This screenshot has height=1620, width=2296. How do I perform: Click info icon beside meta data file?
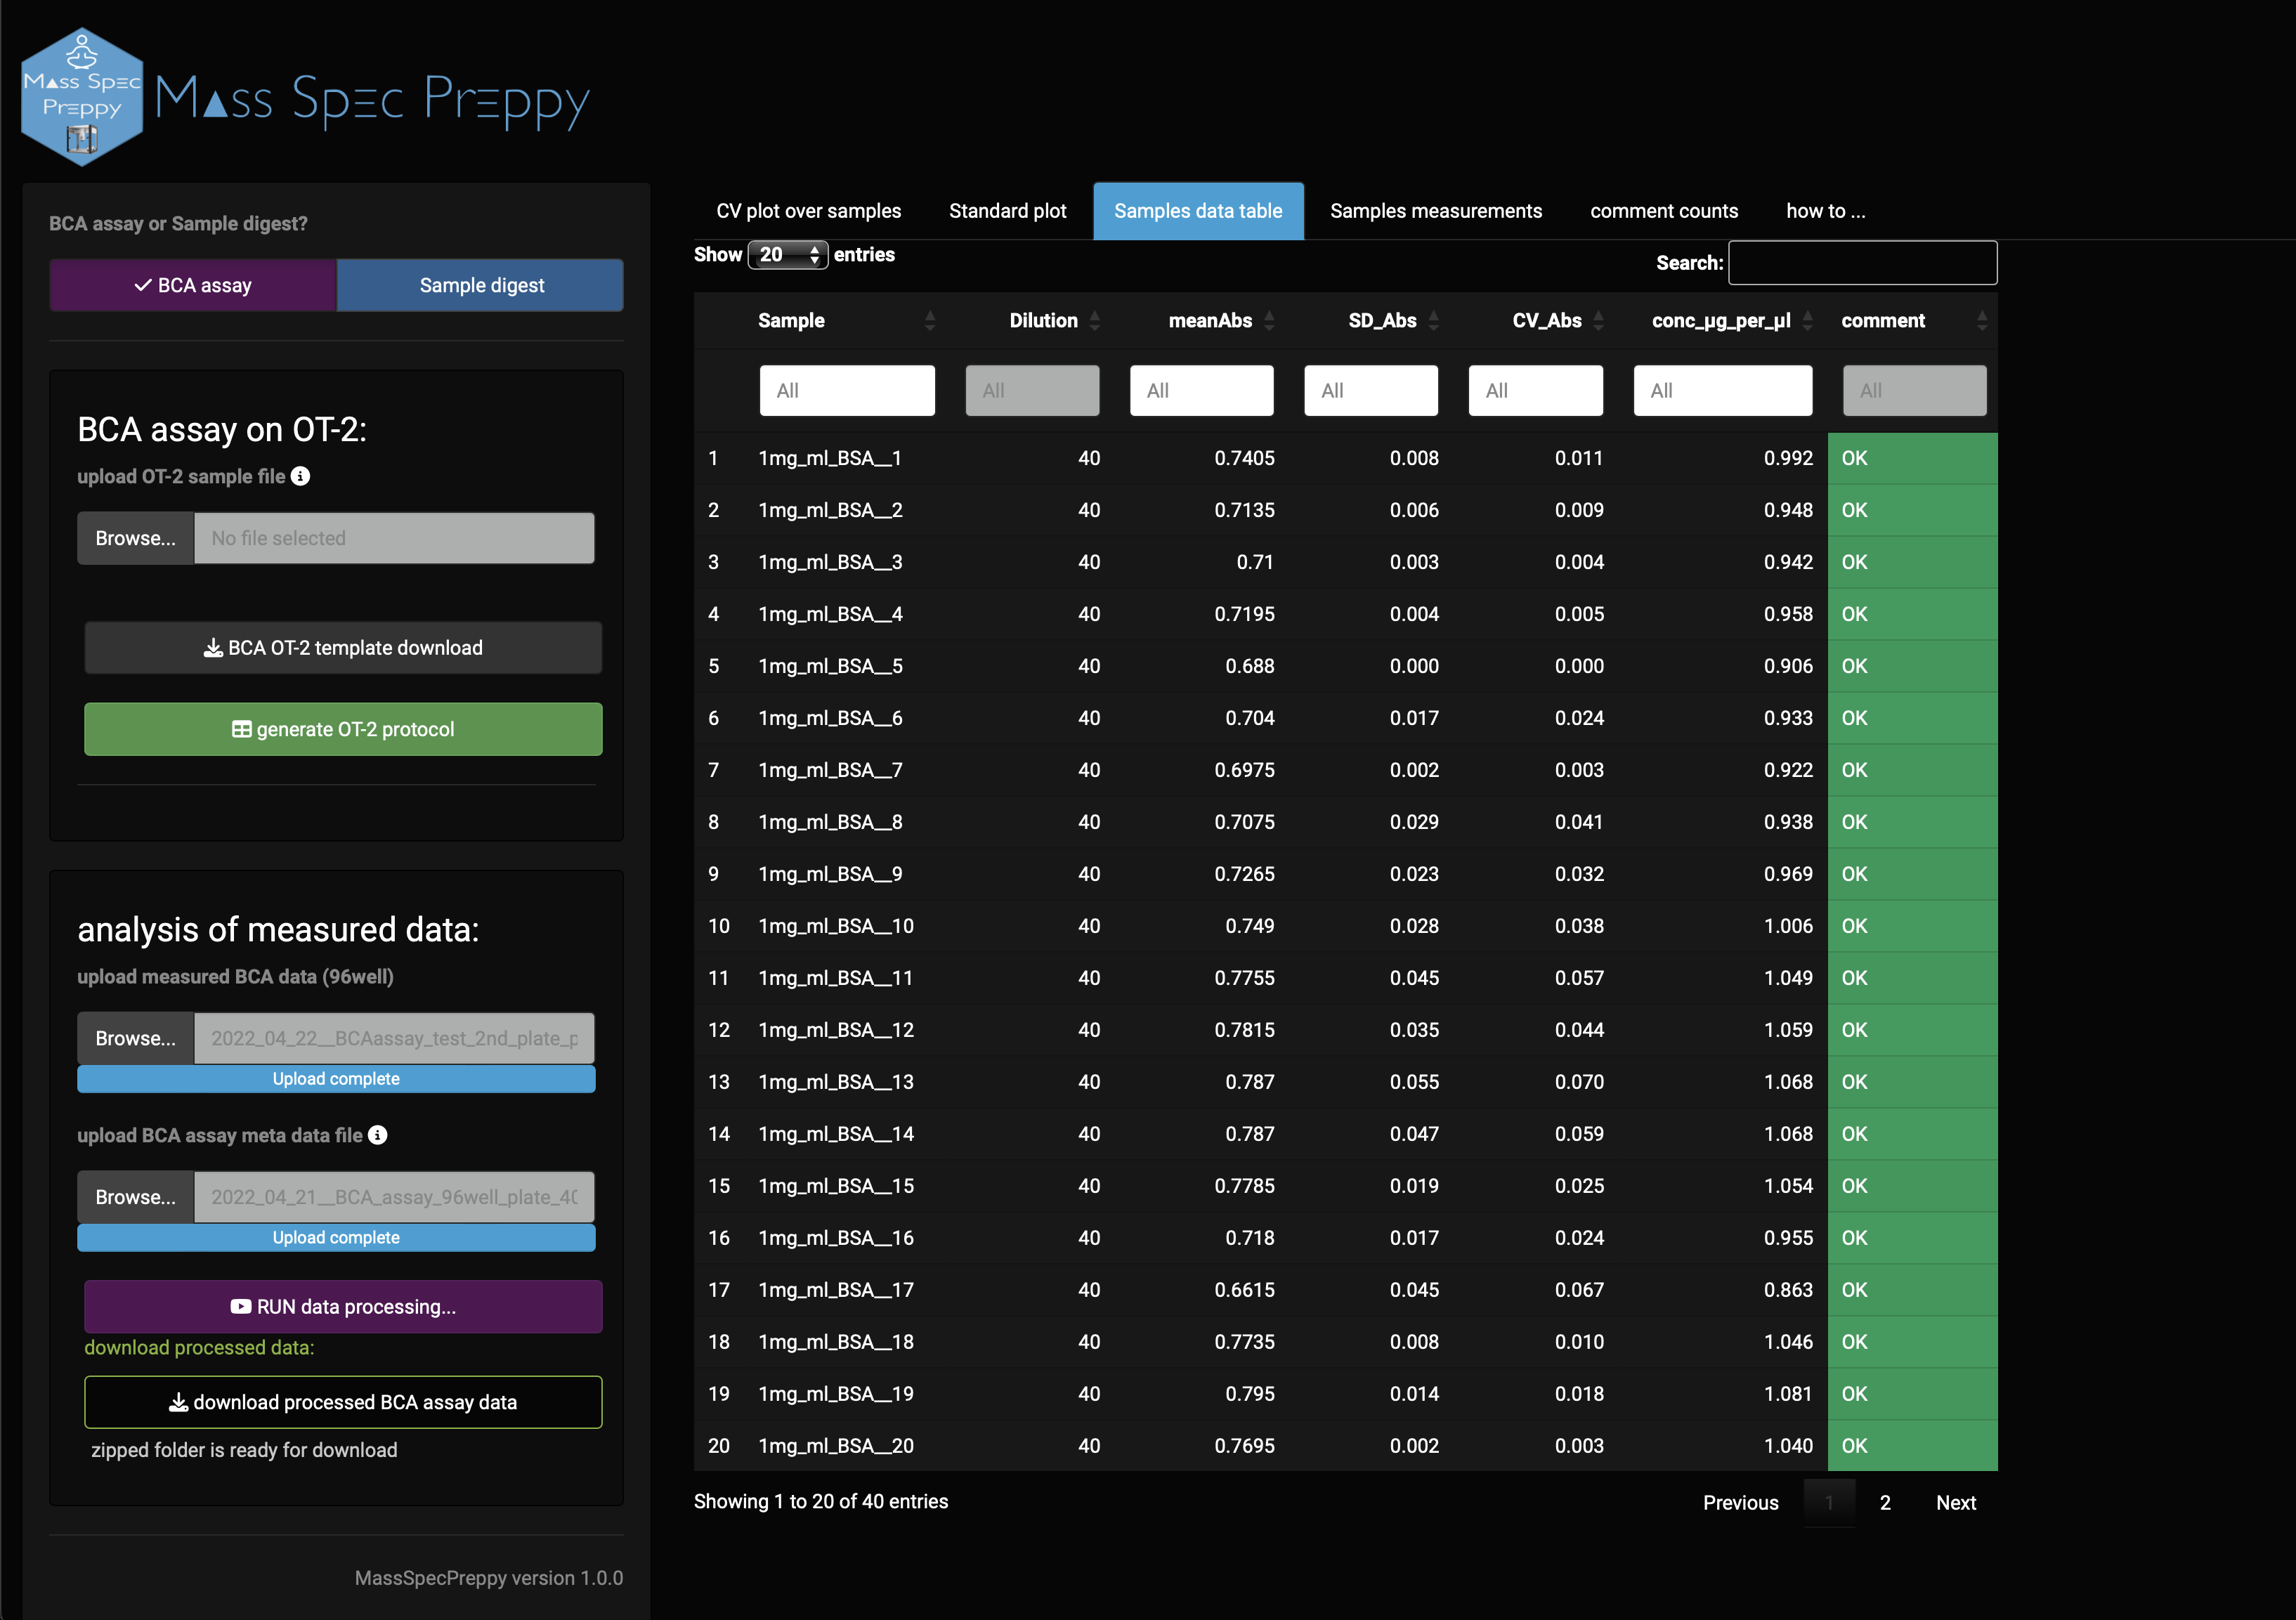(x=377, y=1135)
